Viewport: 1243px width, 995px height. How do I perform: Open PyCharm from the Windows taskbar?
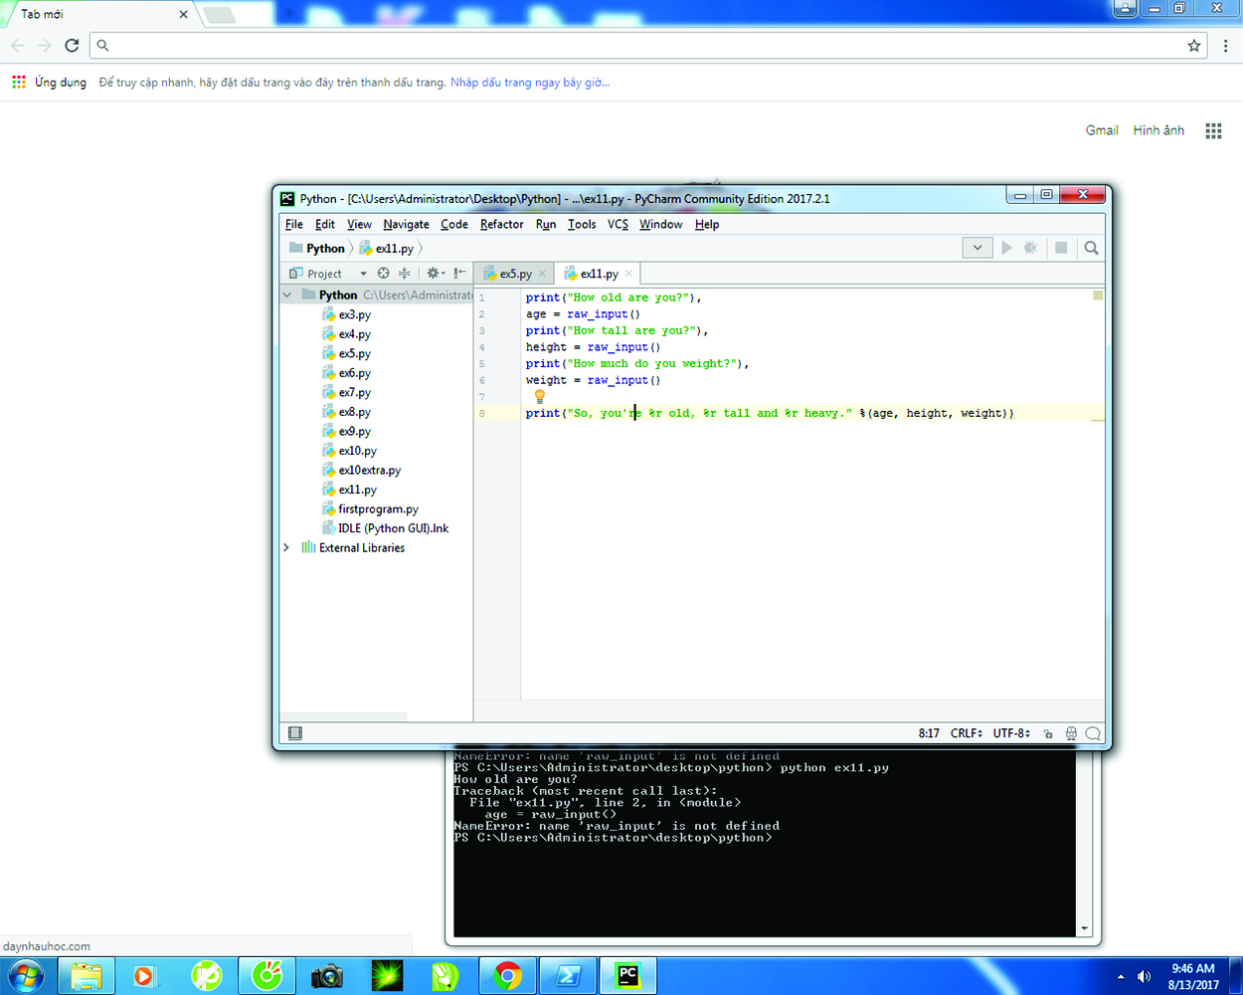click(x=628, y=975)
